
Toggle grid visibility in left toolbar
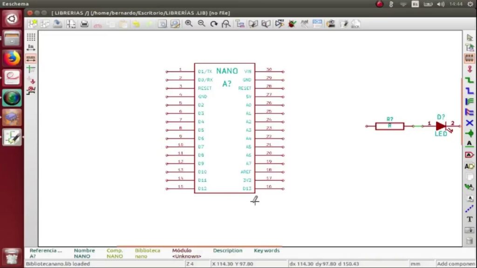click(31, 37)
